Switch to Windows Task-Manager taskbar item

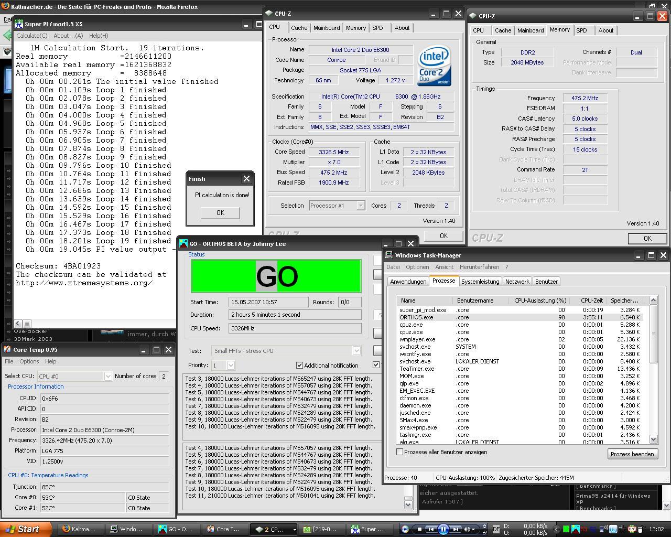[x=127, y=529]
